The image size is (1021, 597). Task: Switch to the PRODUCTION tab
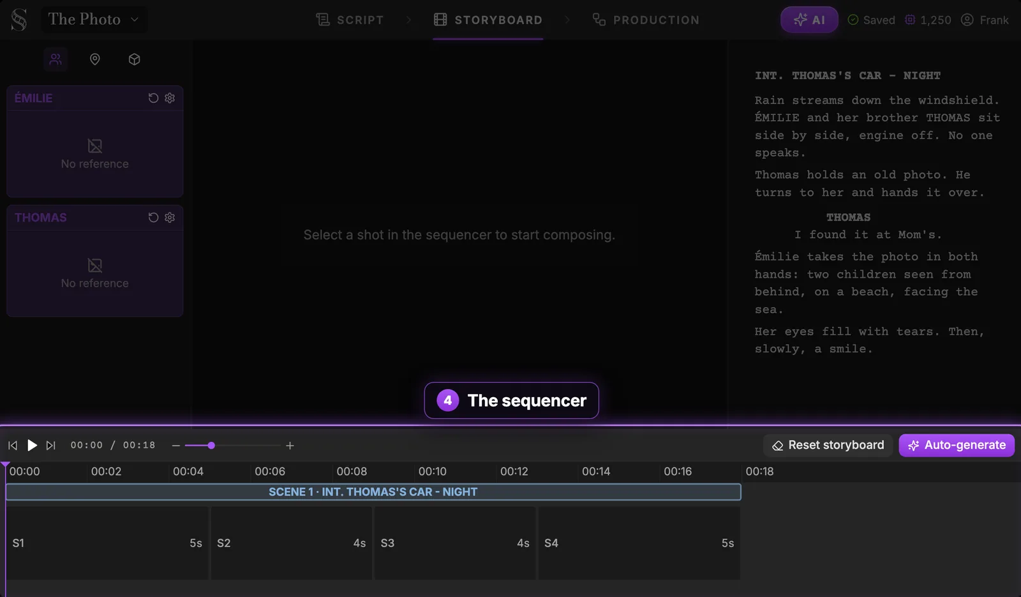(646, 20)
